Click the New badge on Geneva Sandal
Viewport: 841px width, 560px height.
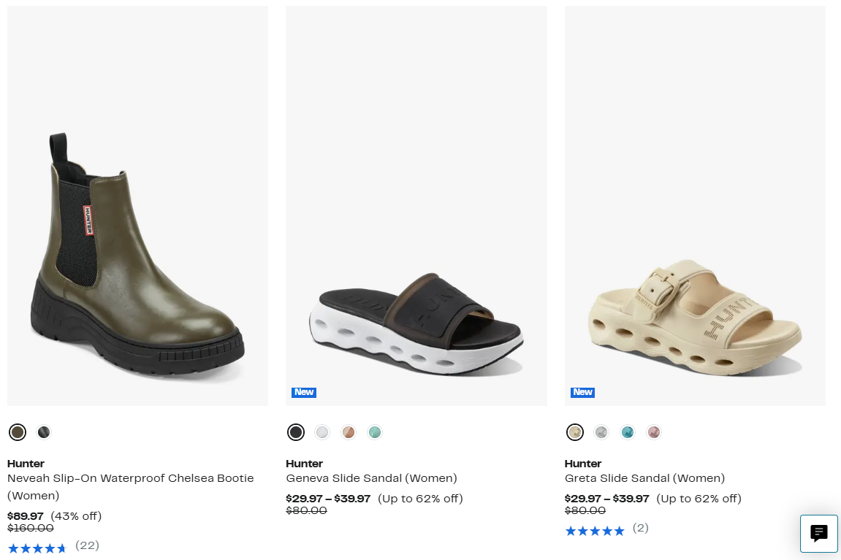point(304,392)
